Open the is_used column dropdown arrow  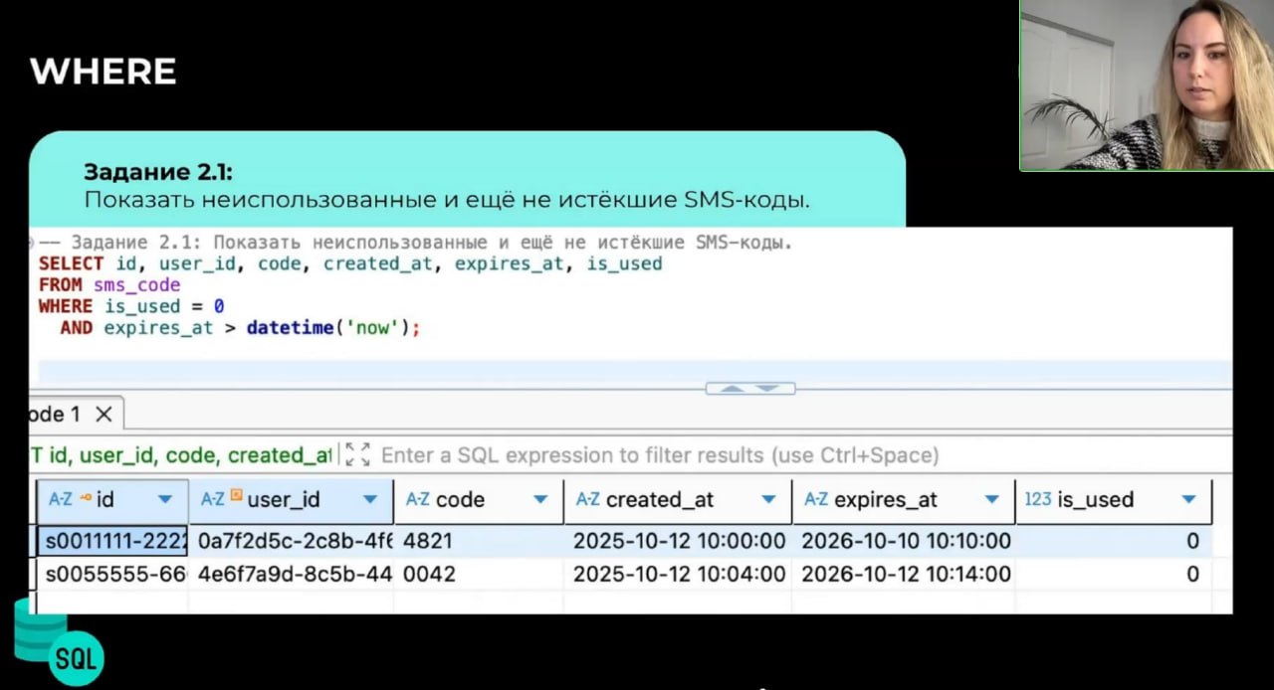(1188, 499)
